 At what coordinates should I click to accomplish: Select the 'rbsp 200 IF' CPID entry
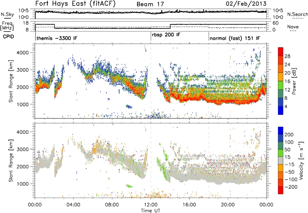[166, 35]
